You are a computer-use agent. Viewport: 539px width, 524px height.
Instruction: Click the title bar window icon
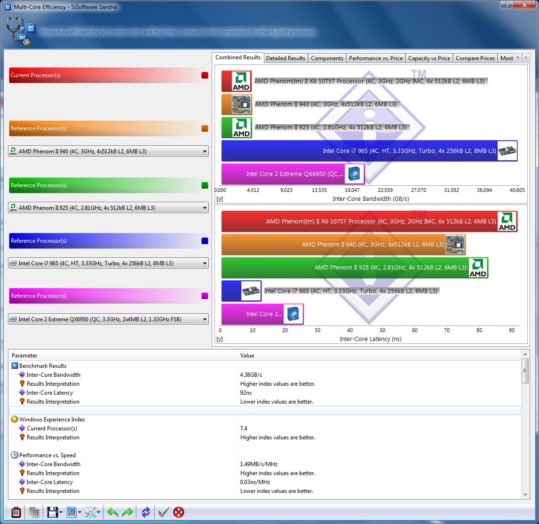click(x=8, y=7)
